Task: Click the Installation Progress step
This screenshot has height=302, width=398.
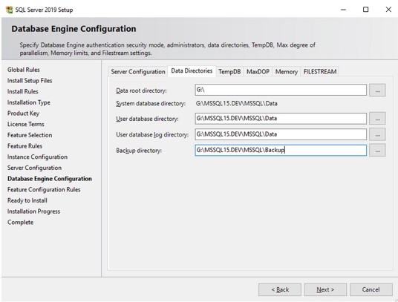Action: click(33, 211)
